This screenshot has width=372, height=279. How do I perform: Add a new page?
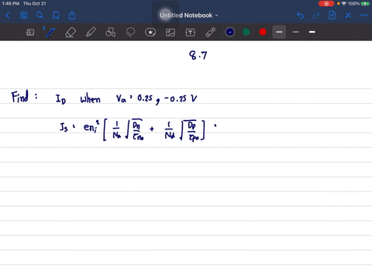[332, 15]
